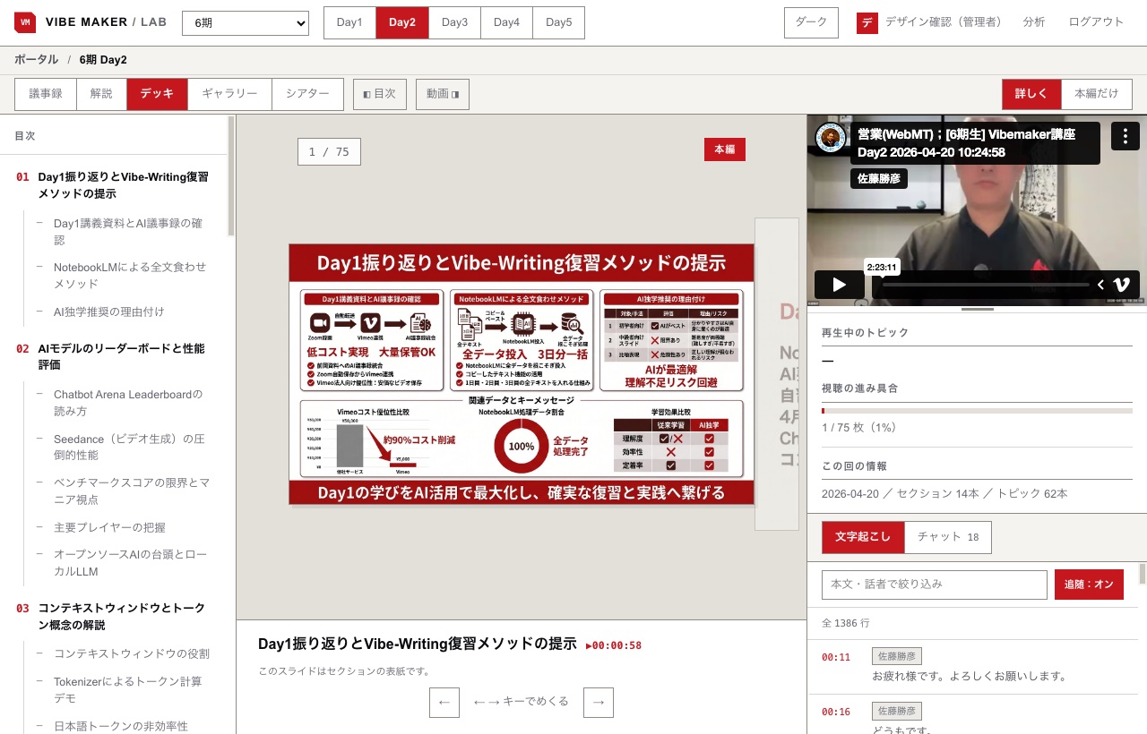
Task: Click transcript timestamp 00:16
Action: click(x=836, y=712)
